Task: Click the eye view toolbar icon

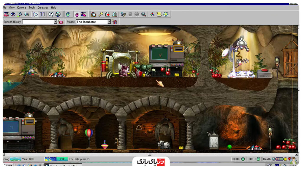Action: [x=13, y=14]
